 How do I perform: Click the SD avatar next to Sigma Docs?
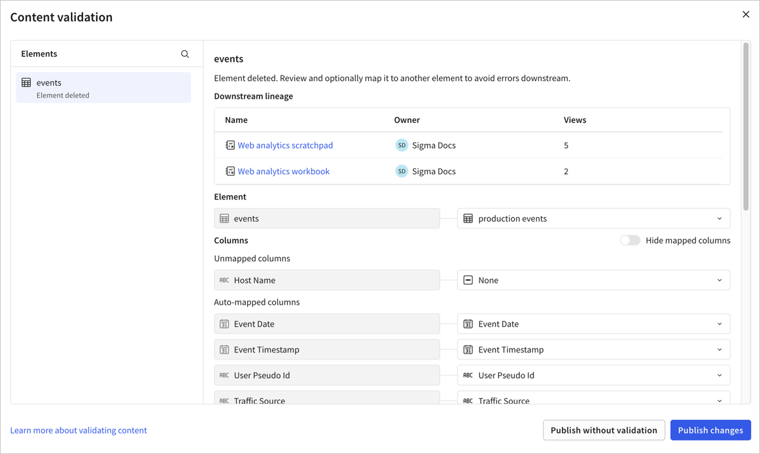click(402, 145)
